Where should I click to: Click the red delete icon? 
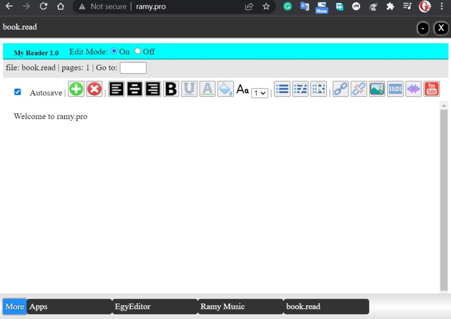coord(94,89)
